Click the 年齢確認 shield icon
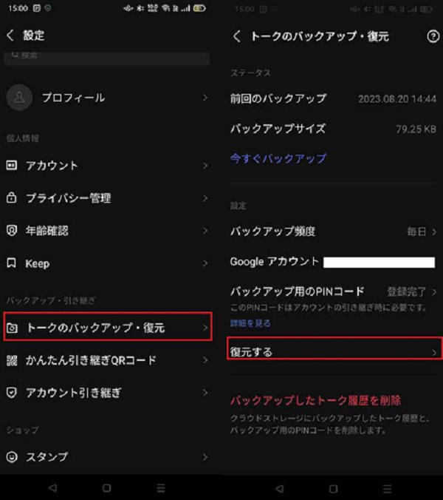Screen dimensions: 443x500 (12, 230)
